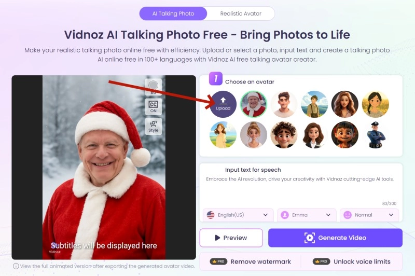Choose the police officer avatar
Viewport: 415px width, 276px height.
pos(375,135)
